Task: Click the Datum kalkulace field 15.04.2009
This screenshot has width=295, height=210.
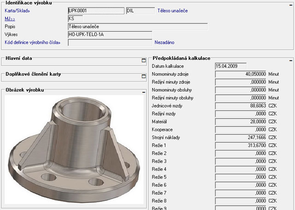Action: click(x=230, y=66)
